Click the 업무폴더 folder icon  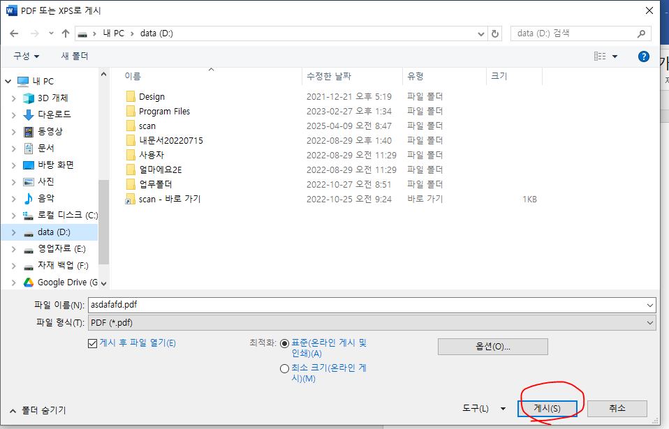(x=131, y=184)
